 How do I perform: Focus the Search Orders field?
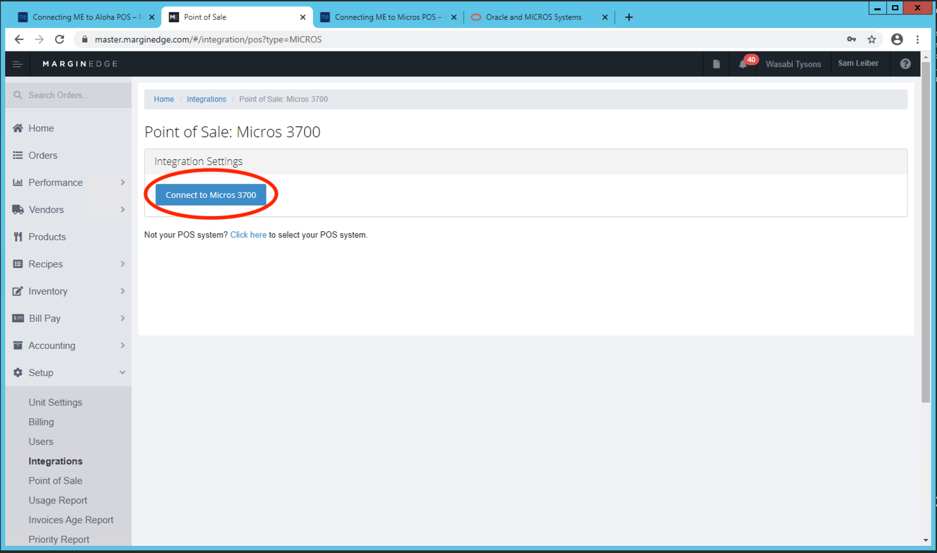pos(68,95)
